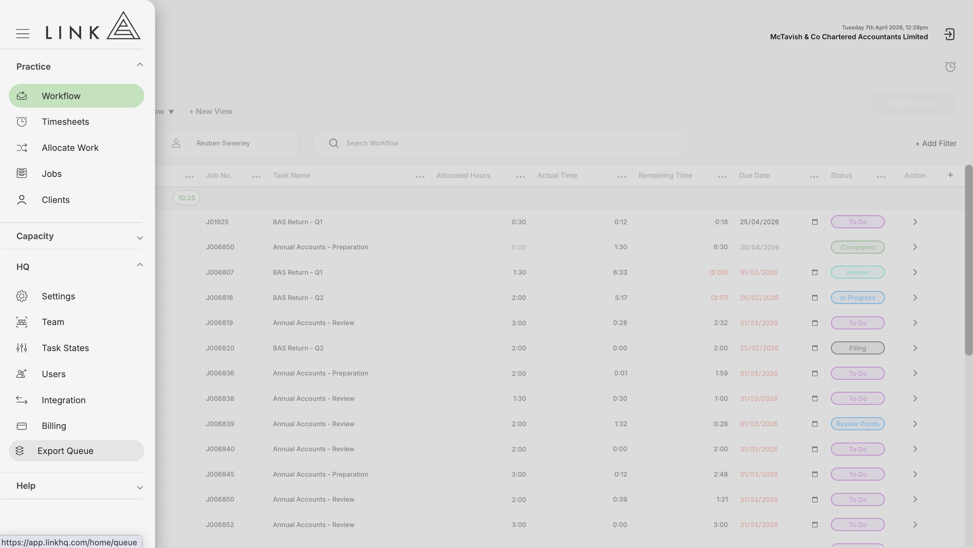Image resolution: width=973 pixels, height=548 pixels.
Task: Click + New View
Action: click(211, 112)
